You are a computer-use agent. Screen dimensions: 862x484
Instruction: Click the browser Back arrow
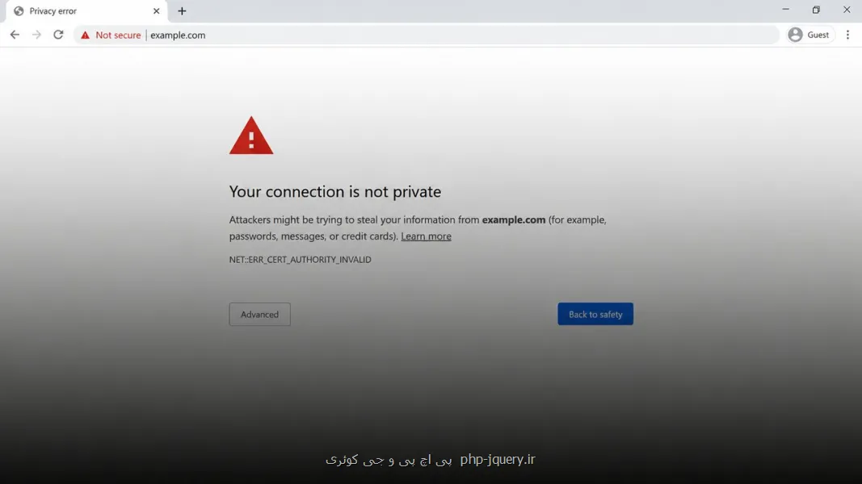[15, 35]
